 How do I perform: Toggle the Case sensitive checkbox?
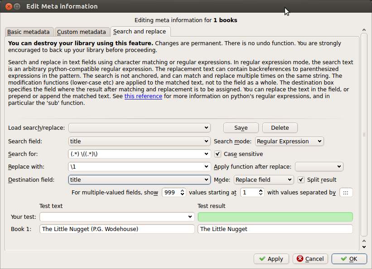coord(218,154)
